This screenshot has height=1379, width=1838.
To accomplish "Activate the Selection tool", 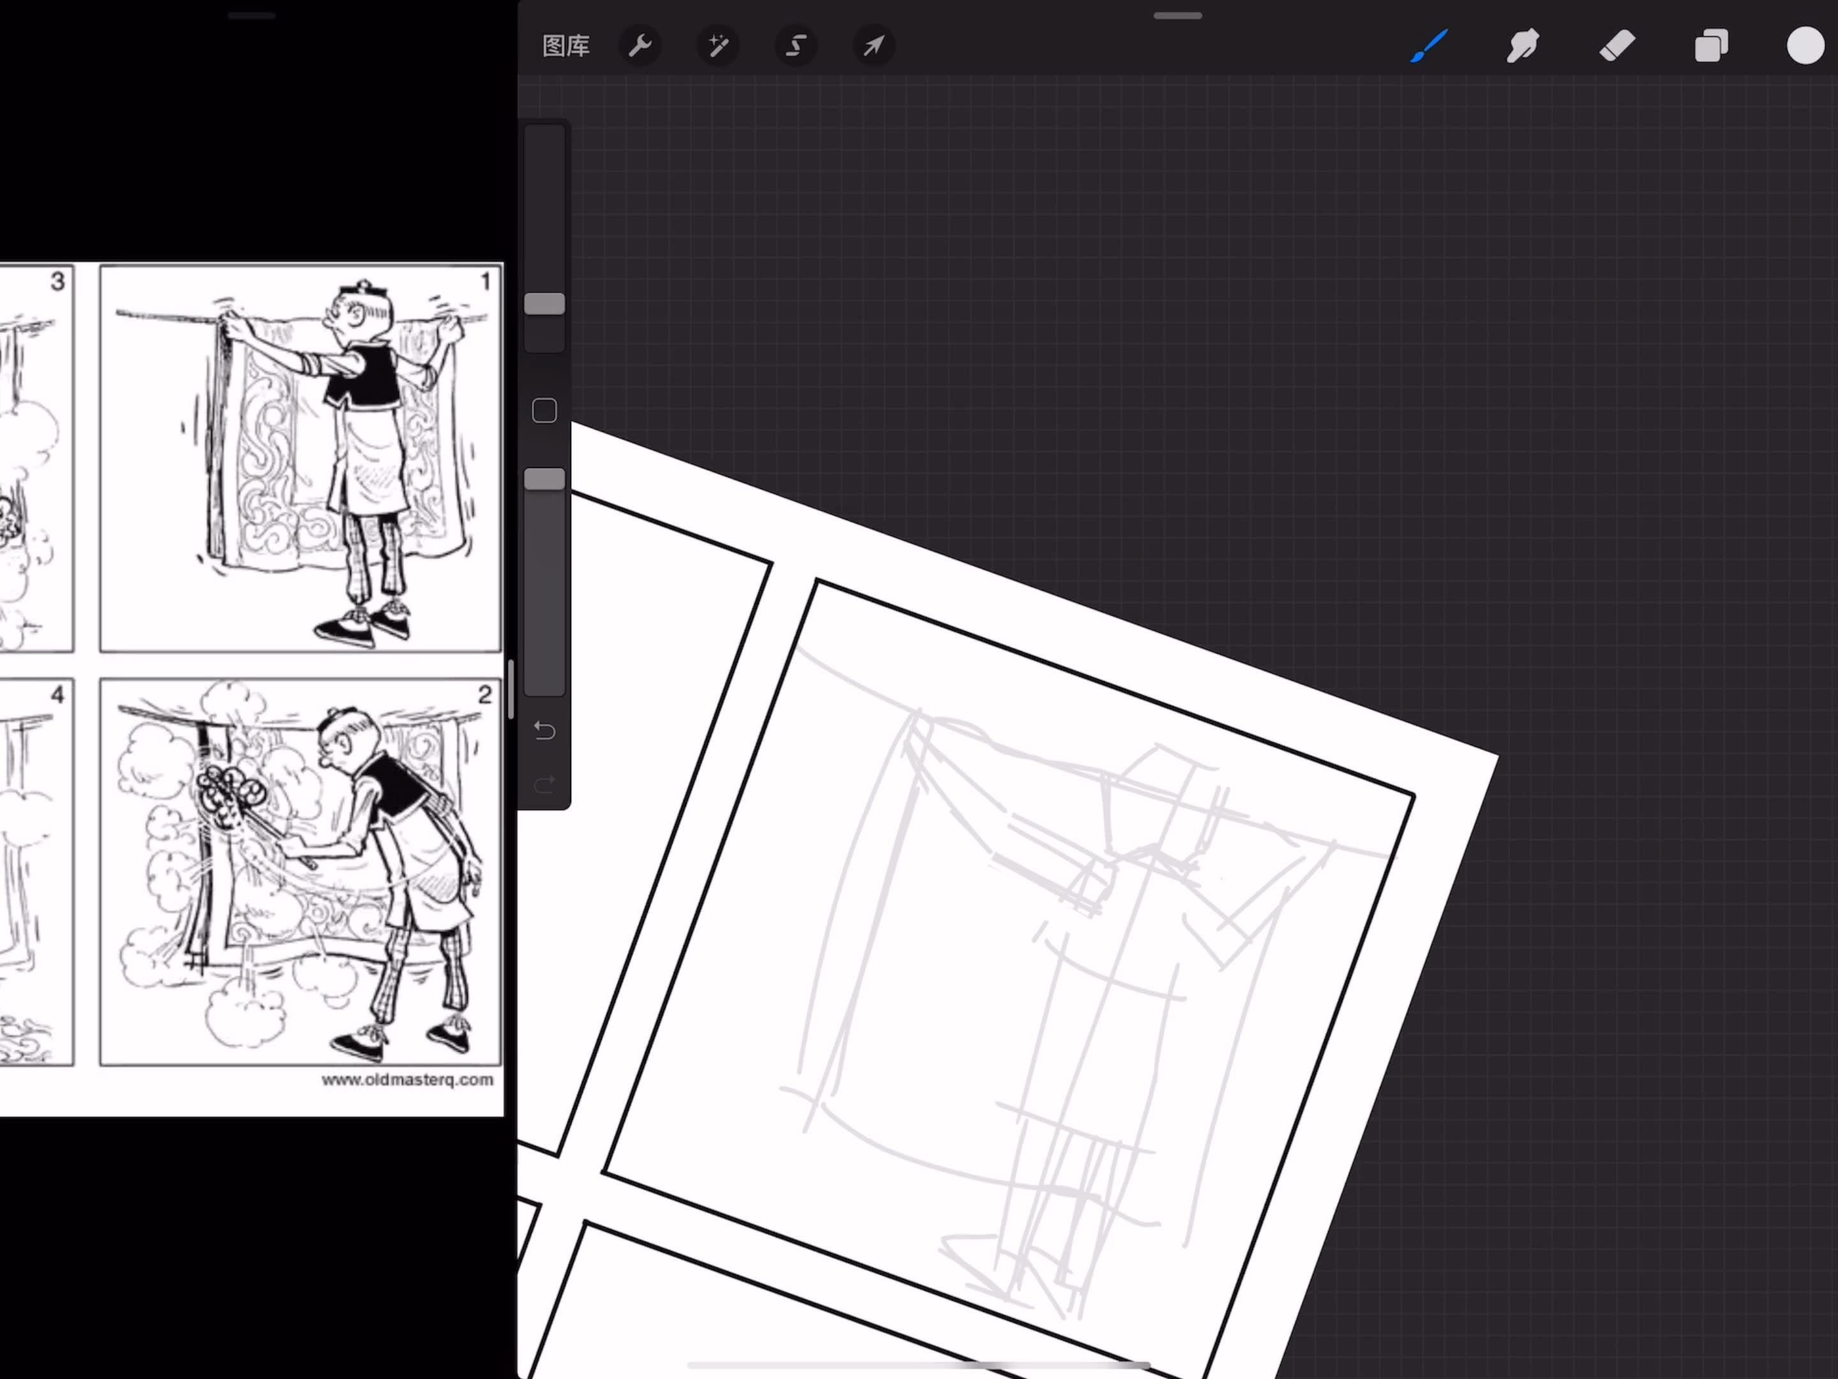I will tap(796, 46).
